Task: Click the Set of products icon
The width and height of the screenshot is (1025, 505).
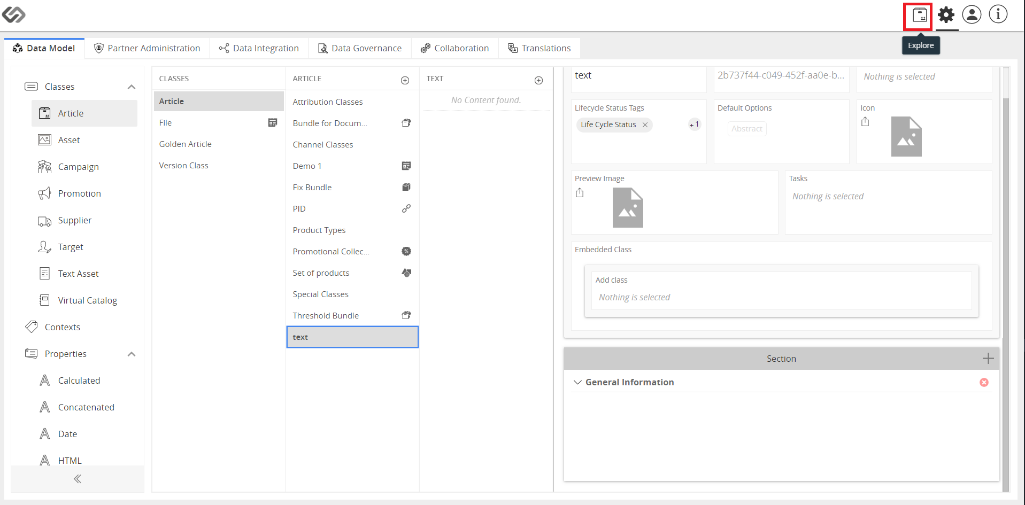Action: tap(406, 273)
